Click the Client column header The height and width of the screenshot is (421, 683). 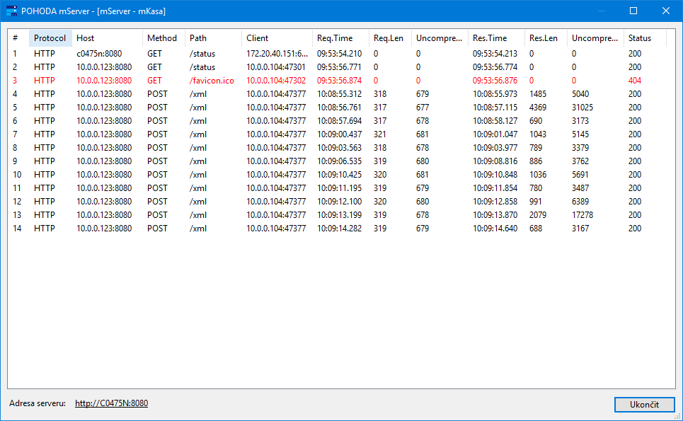click(x=277, y=38)
